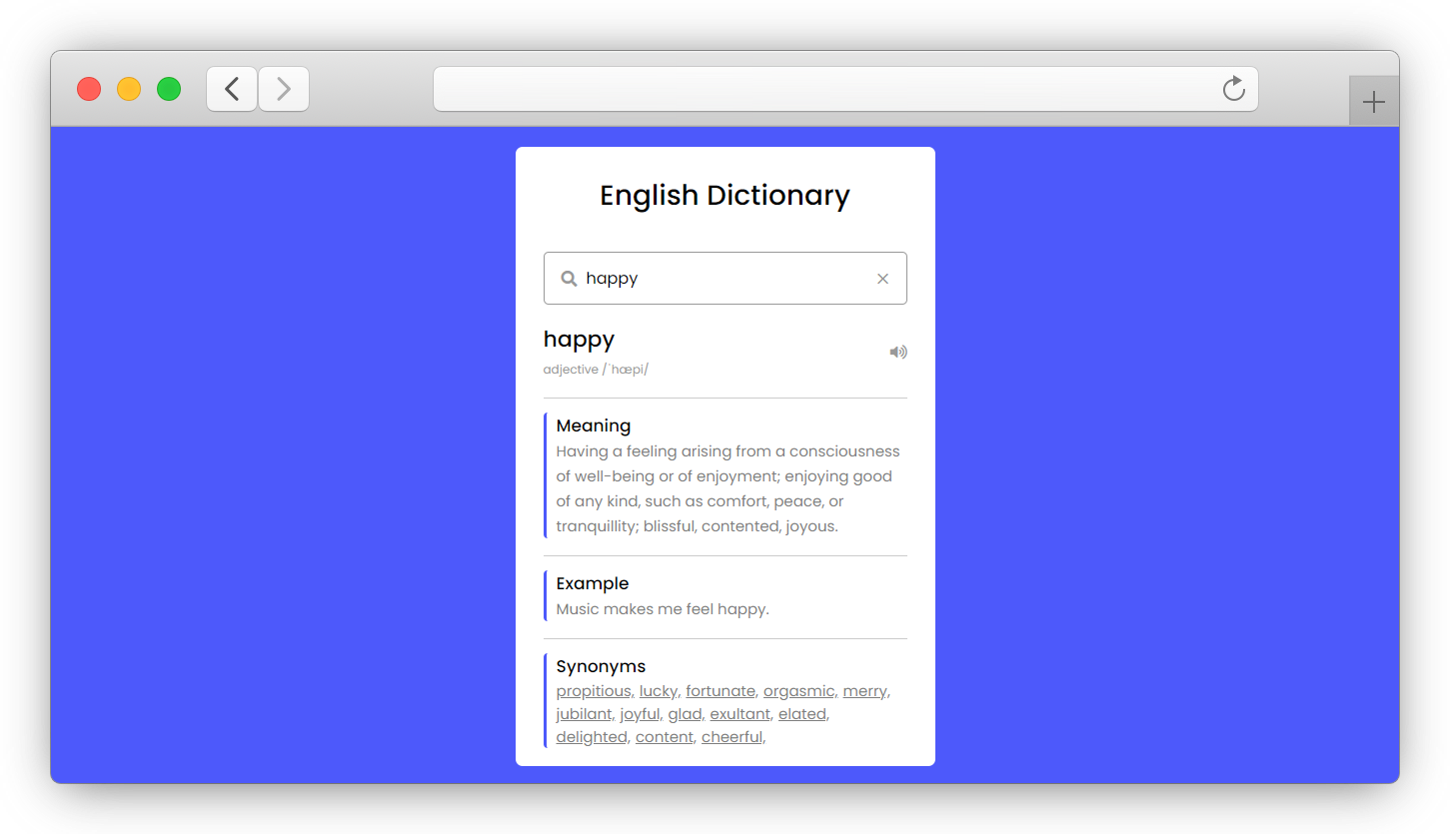The image size is (1450, 834).
Task: Go back using the browser back arrow
Action: tap(231, 89)
